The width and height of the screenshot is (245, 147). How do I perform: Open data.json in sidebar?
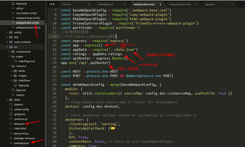tap(19, 124)
